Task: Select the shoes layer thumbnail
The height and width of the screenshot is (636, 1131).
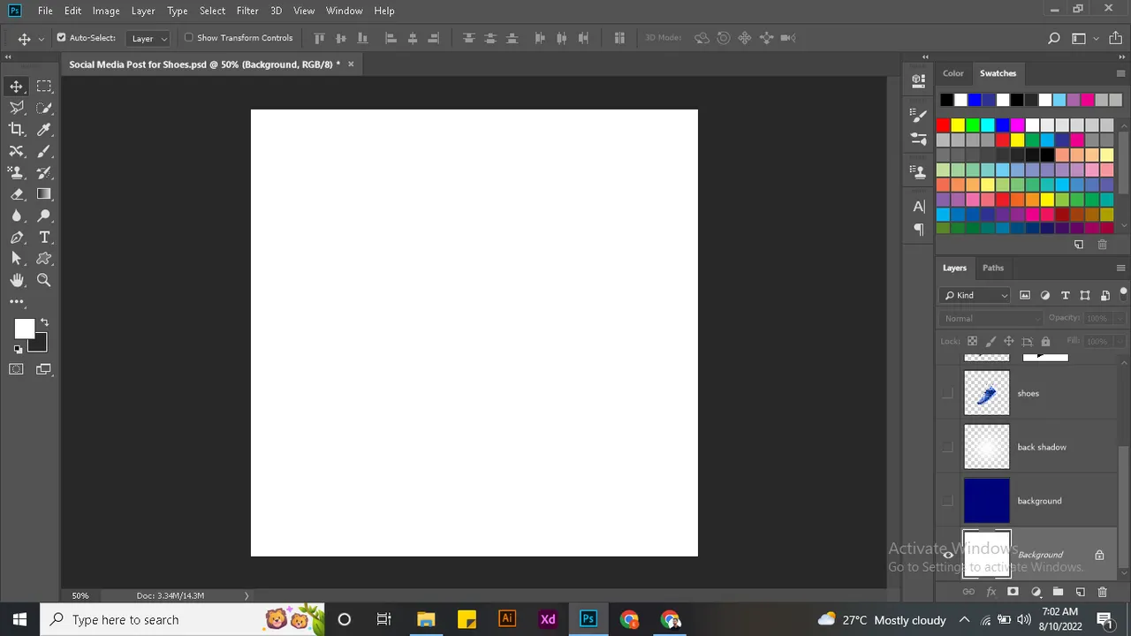Action: click(986, 393)
